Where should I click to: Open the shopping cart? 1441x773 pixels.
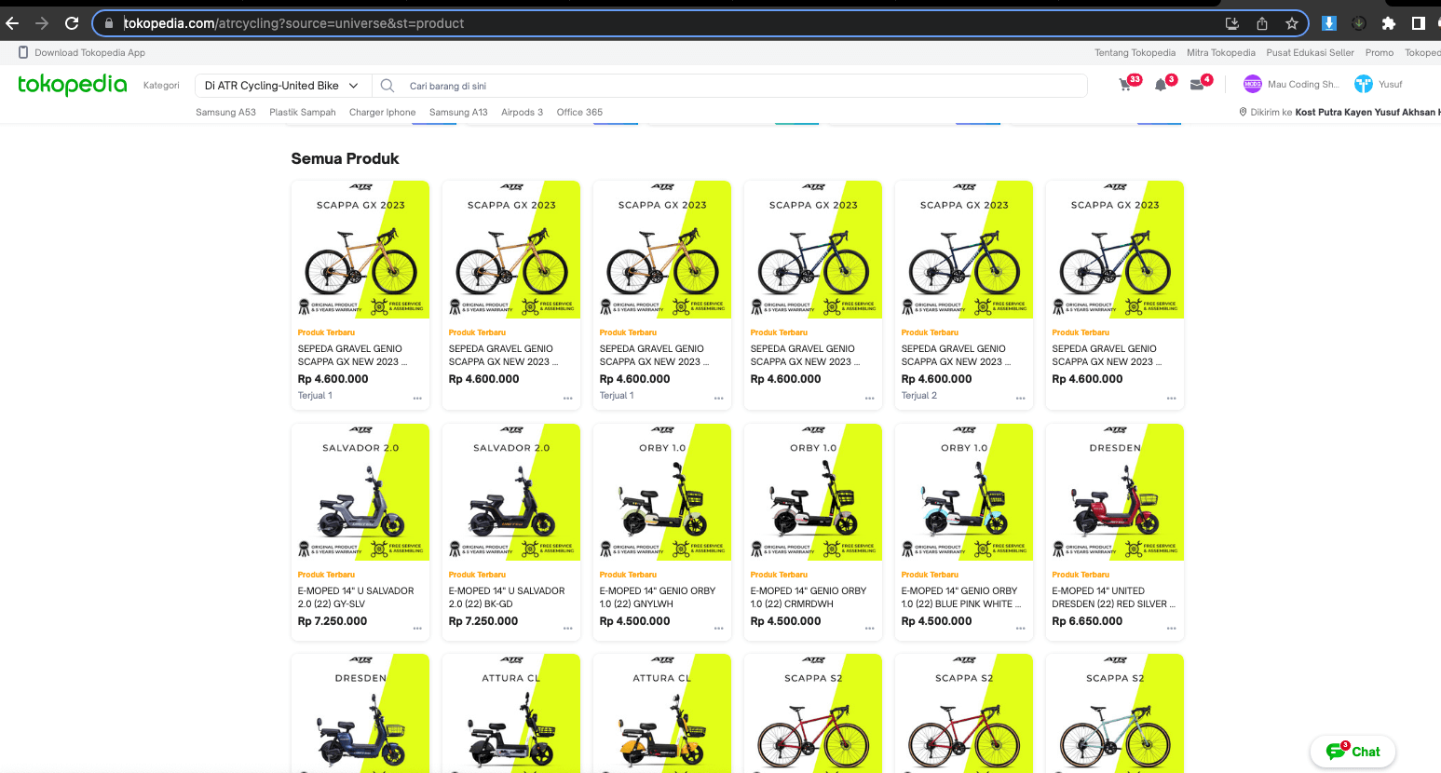pyautogui.click(x=1126, y=85)
